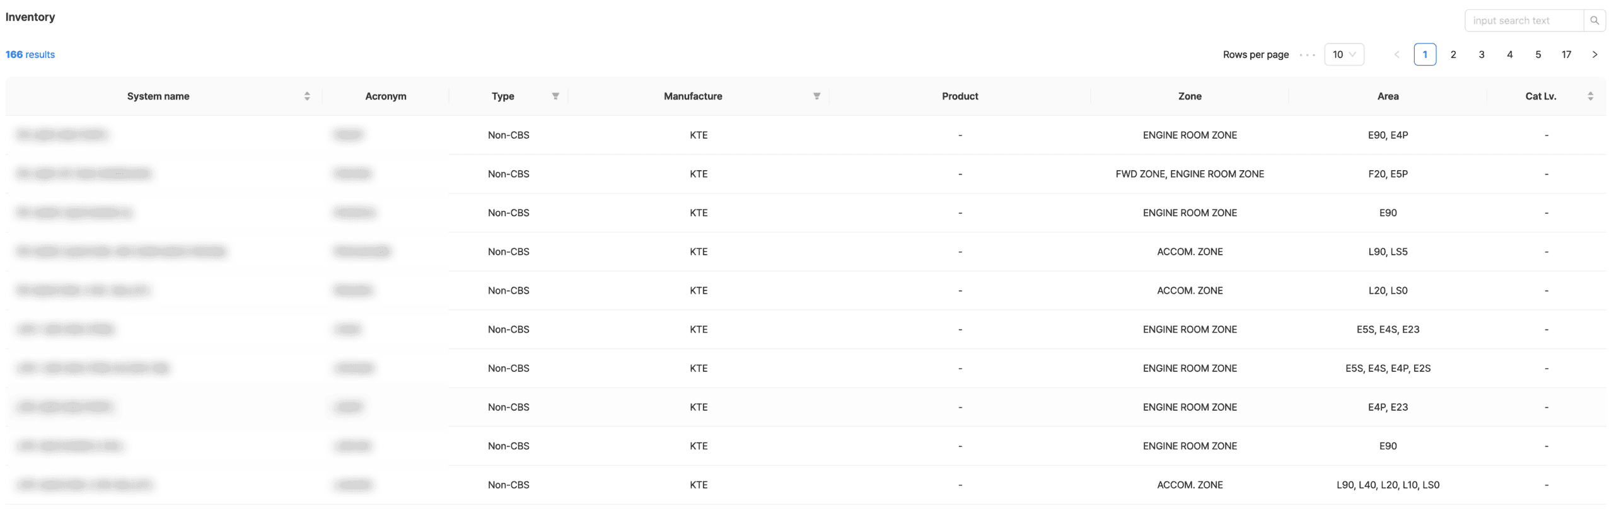The width and height of the screenshot is (1614, 518).
Task: Go to page 2 of results
Action: coord(1453,54)
